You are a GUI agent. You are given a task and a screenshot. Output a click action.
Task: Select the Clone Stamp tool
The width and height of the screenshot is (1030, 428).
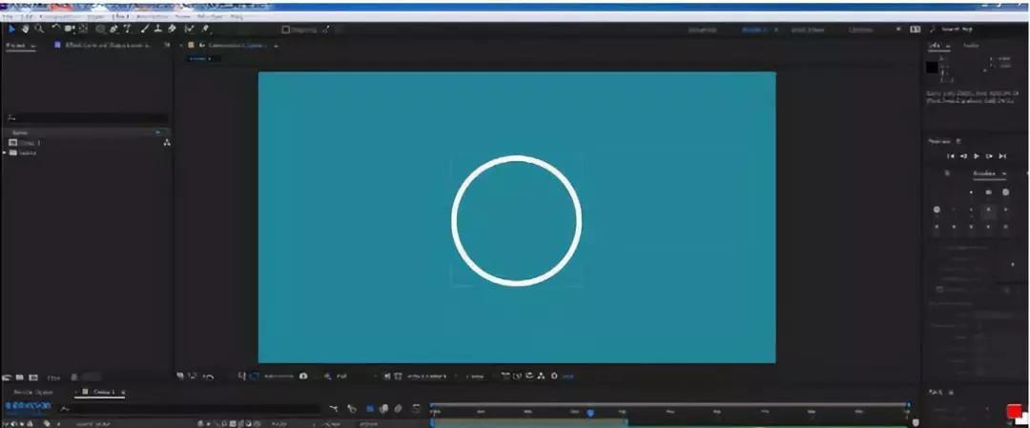pyautogui.click(x=158, y=29)
